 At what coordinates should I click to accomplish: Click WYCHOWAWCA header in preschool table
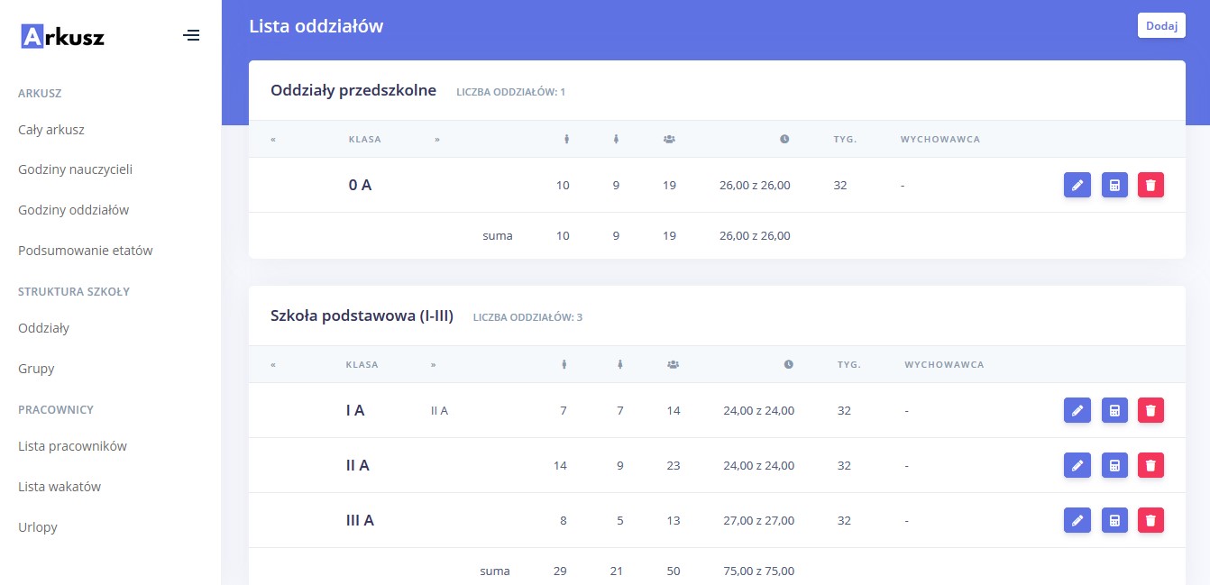click(940, 139)
